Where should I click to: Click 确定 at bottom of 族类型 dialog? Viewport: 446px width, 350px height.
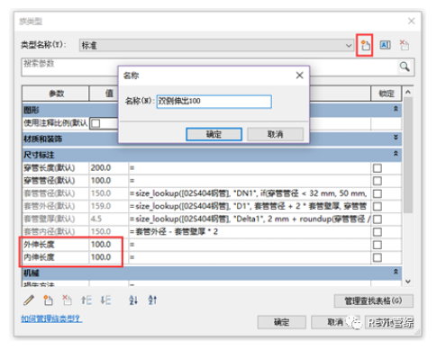(281, 322)
